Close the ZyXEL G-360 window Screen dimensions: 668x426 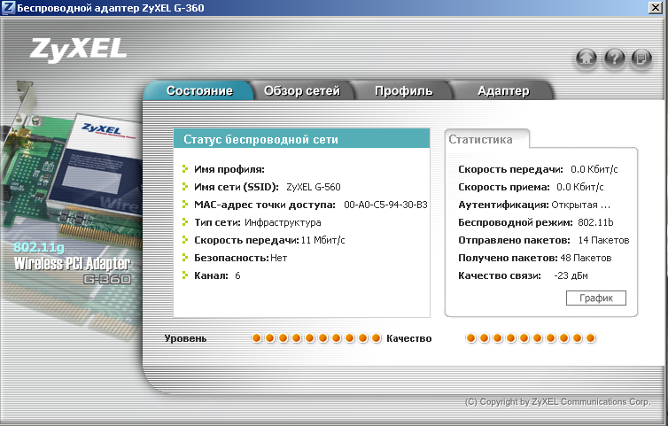click(656, 8)
